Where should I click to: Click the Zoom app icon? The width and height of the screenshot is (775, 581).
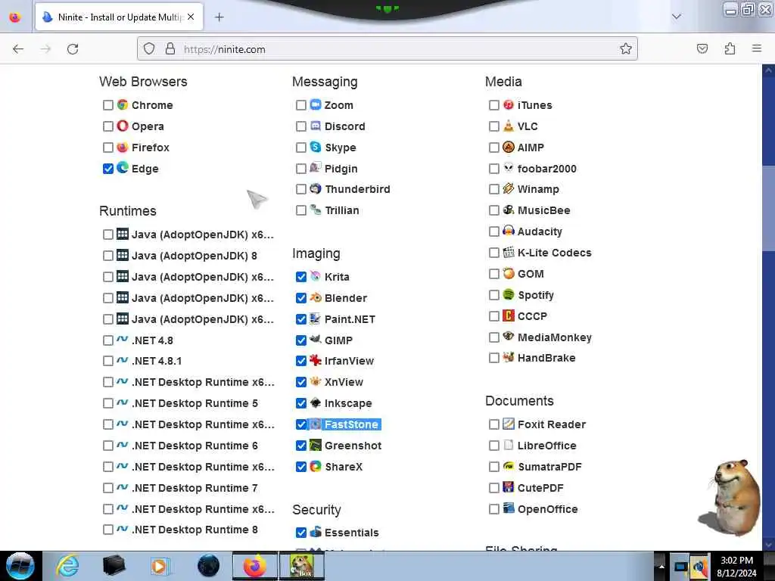(x=316, y=104)
